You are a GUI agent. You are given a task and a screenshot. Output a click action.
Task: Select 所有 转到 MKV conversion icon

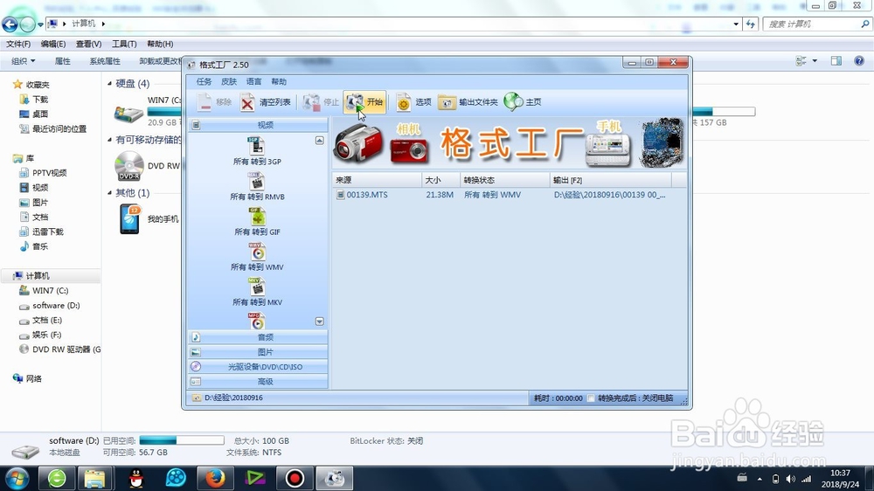[257, 287]
